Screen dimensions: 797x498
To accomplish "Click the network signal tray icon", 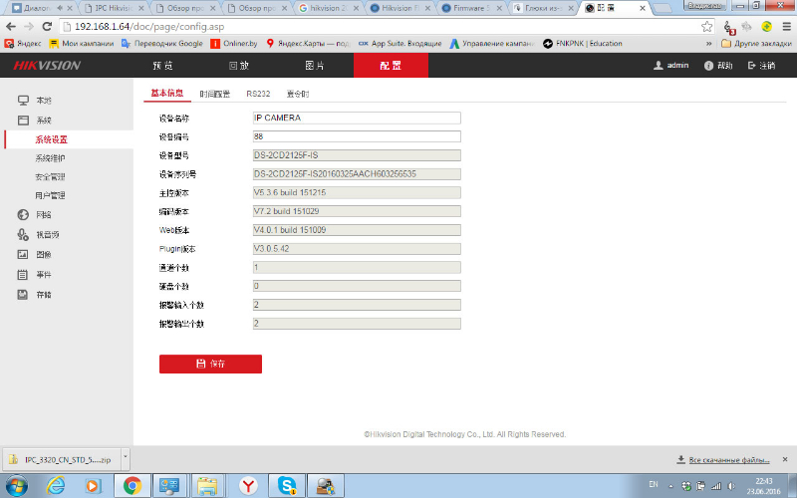I will (716, 486).
